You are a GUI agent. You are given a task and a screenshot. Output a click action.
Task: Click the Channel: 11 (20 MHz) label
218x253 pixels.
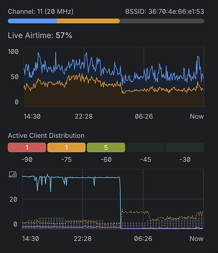tap(41, 12)
